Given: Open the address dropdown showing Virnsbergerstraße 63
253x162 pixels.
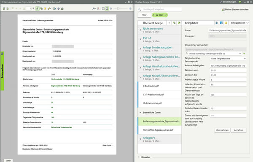Looking at the screenshot, I should (x=215, y=54).
